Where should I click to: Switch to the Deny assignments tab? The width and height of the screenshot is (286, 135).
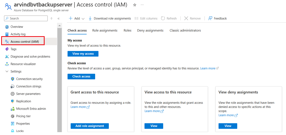(x=150, y=30)
